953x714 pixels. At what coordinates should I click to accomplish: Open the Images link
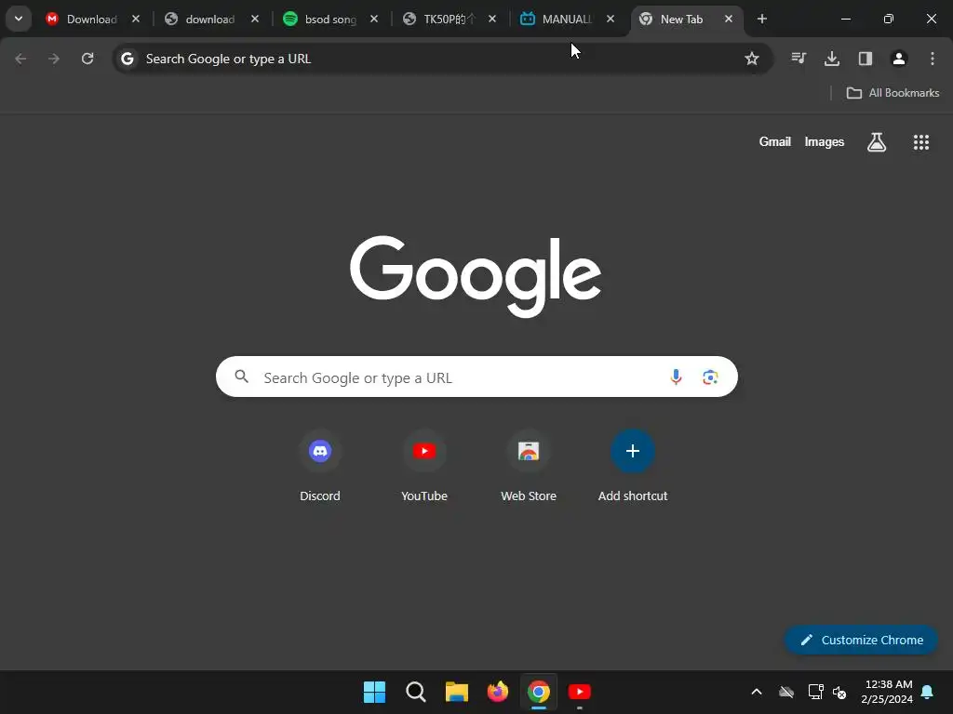click(825, 141)
